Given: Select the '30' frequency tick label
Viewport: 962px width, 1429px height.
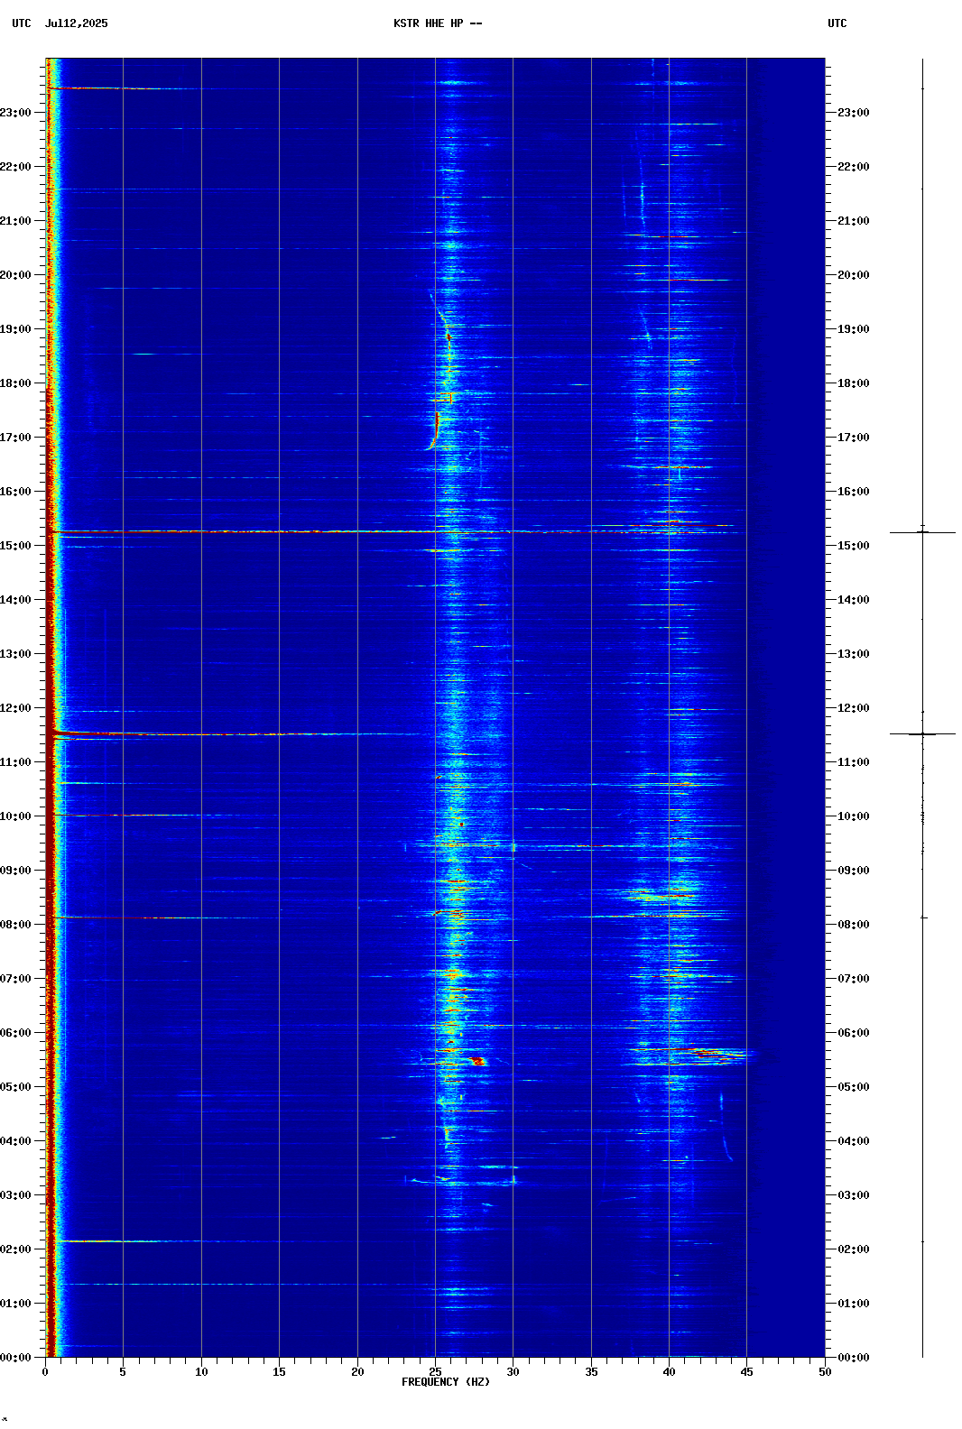Looking at the screenshot, I should [513, 1372].
